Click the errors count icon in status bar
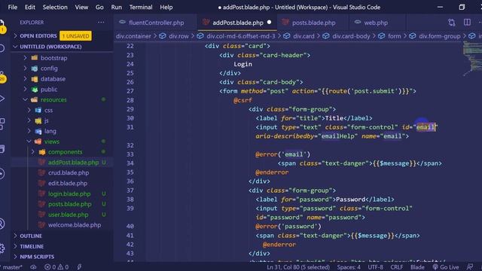This screenshot has width=482, height=271. point(47,267)
